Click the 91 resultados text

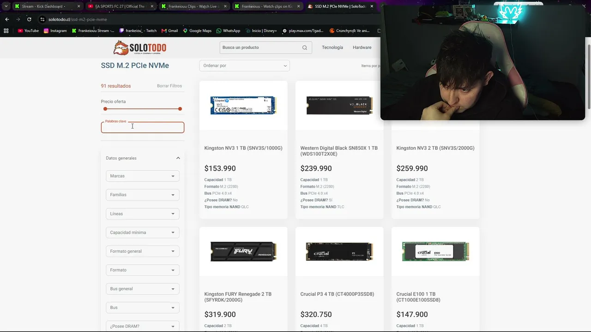[116, 86]
